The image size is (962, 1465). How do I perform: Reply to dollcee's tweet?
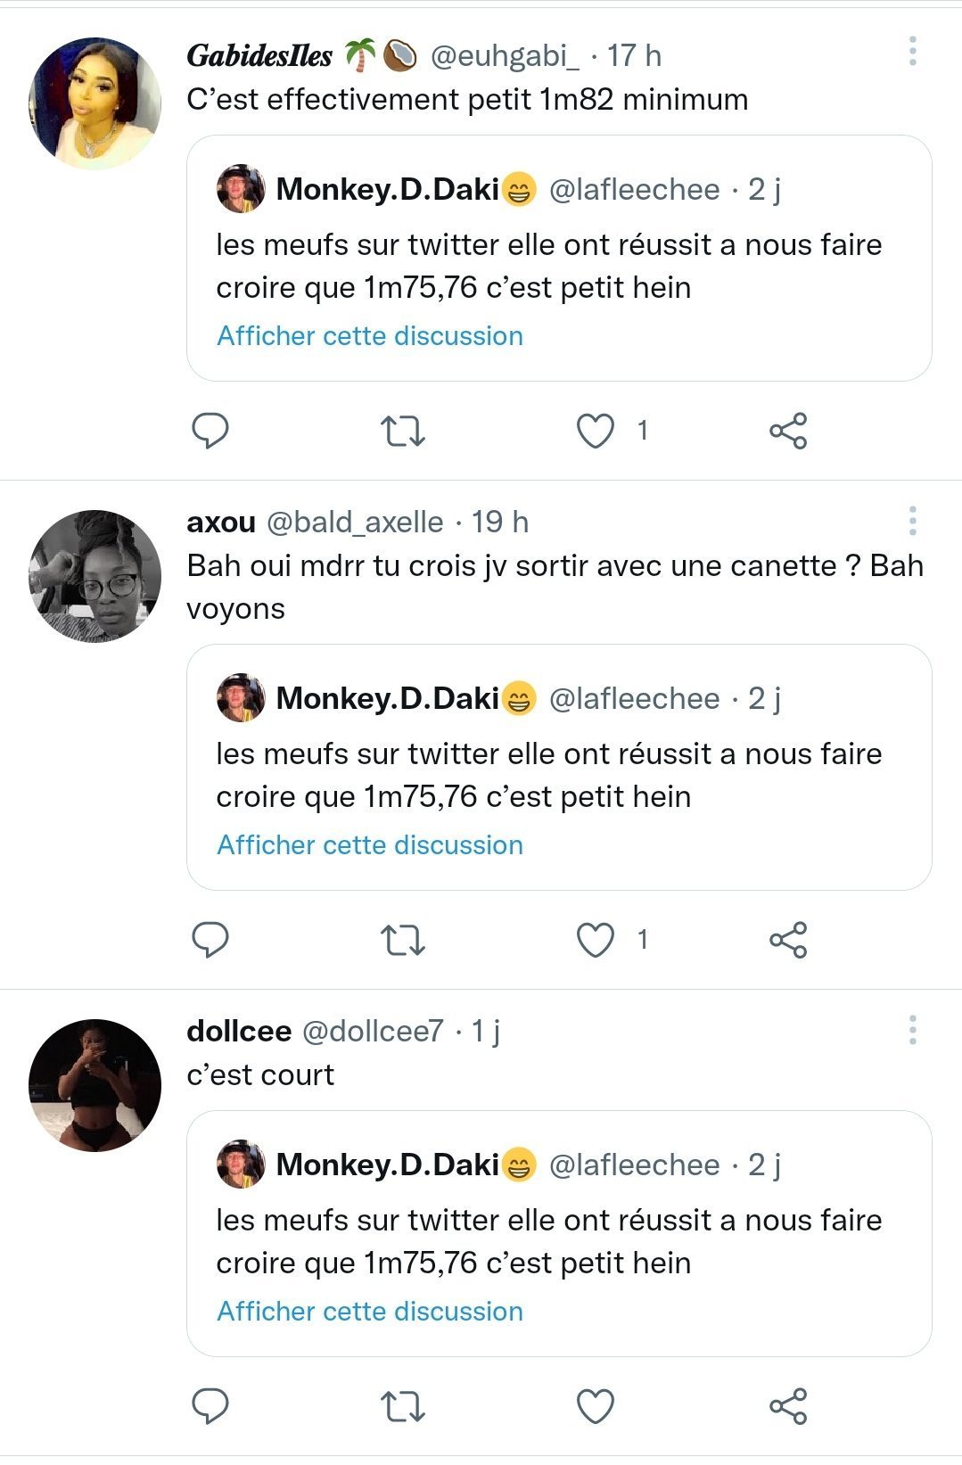tap(210, 1406)
